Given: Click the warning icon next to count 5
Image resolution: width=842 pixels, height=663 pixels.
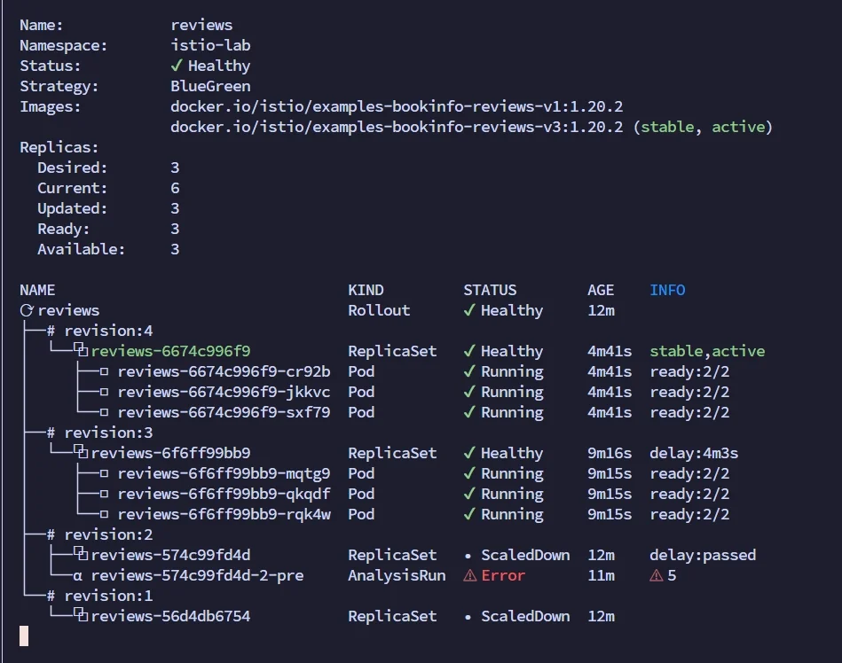Looking at the screenshot, I should click(x=657, y=575).
